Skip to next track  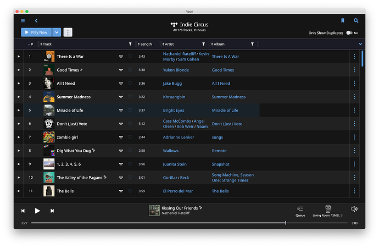52,211
